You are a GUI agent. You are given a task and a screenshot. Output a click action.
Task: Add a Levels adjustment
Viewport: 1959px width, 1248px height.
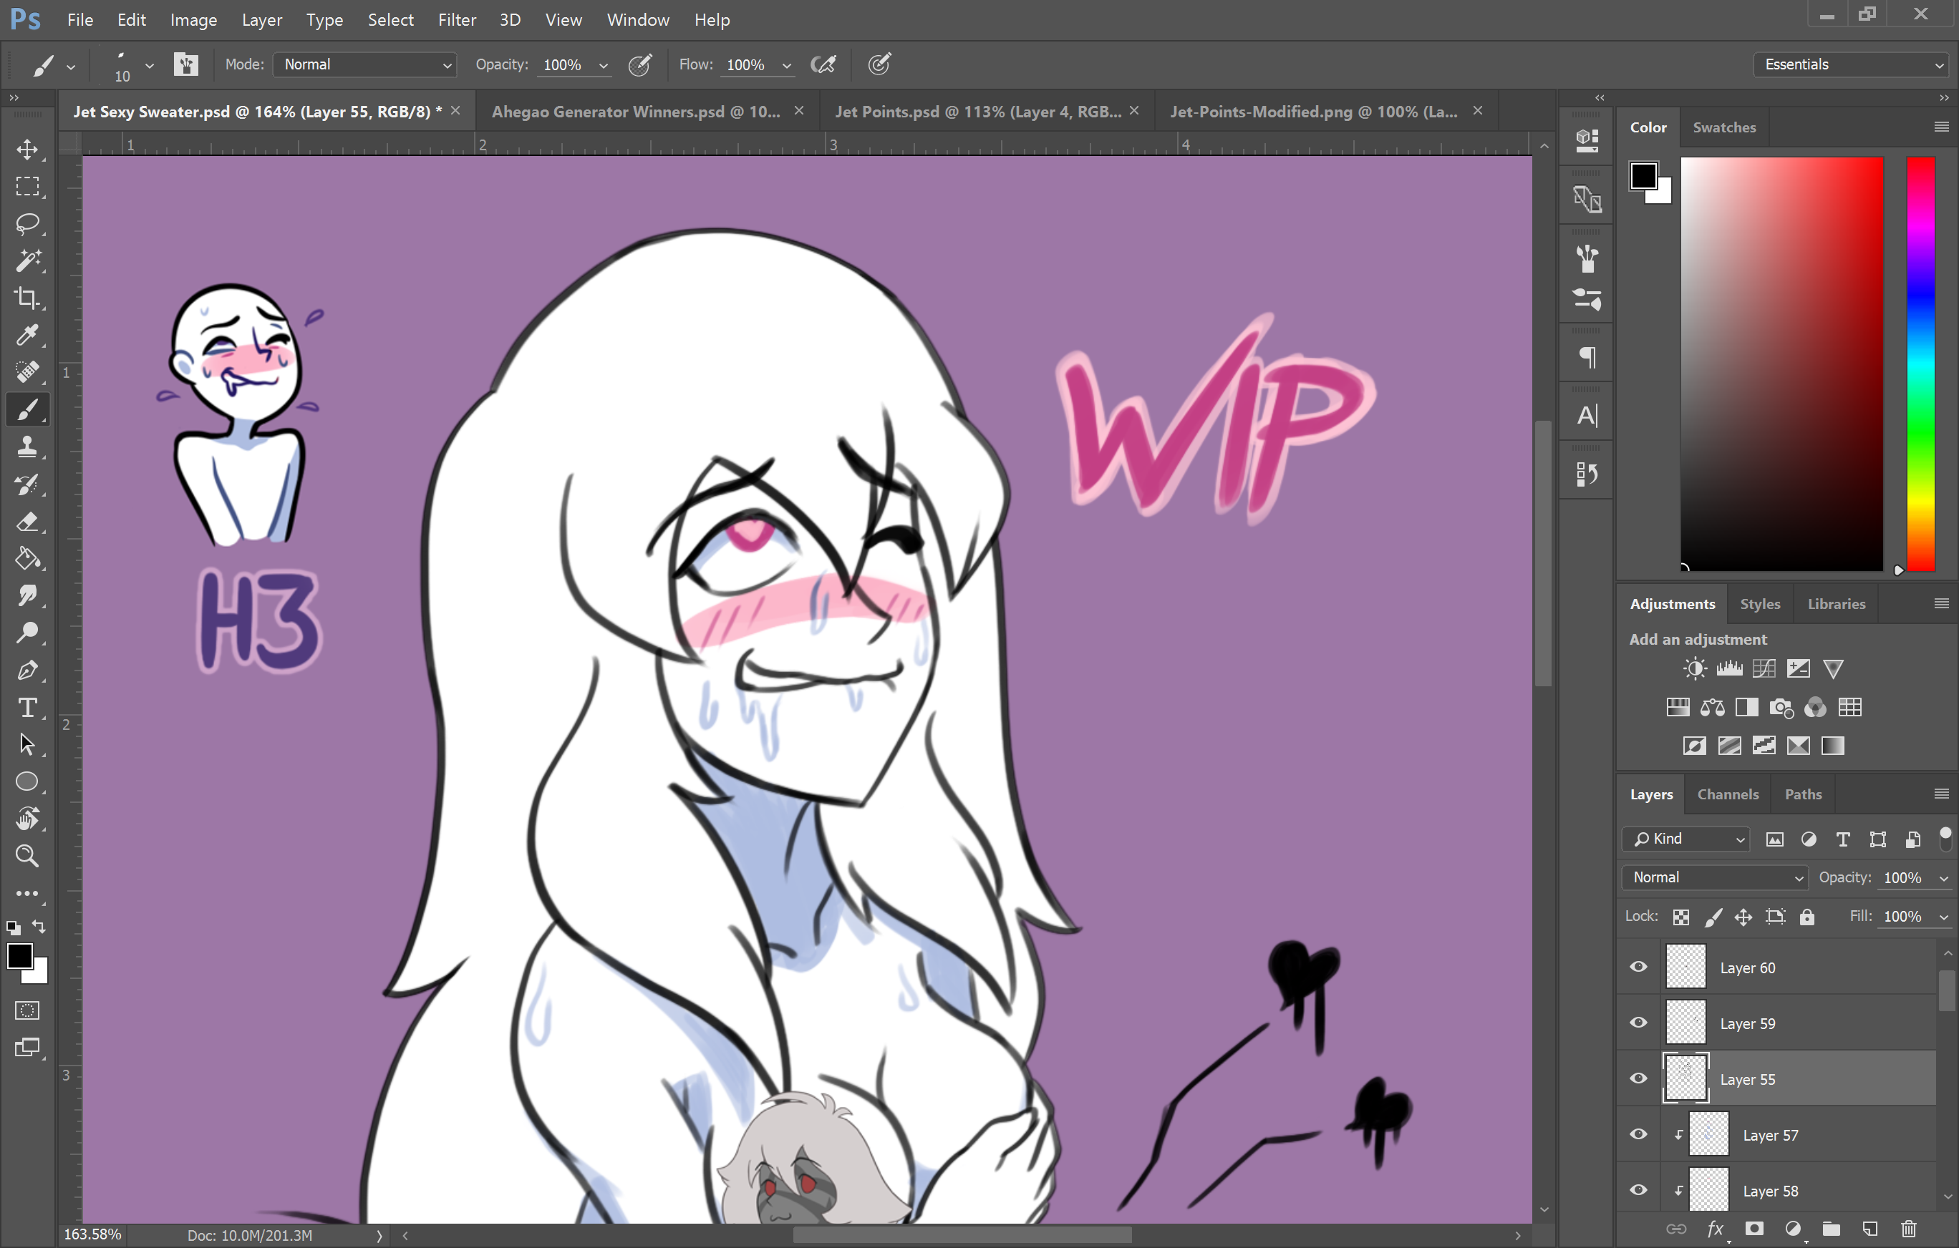coord(1730,668)
